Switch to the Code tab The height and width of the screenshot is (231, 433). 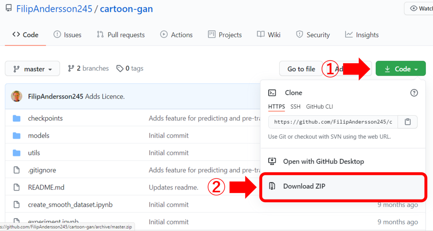(x=25, y=35)
